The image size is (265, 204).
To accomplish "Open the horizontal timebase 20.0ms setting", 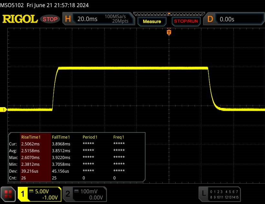I will click(87, 19).
